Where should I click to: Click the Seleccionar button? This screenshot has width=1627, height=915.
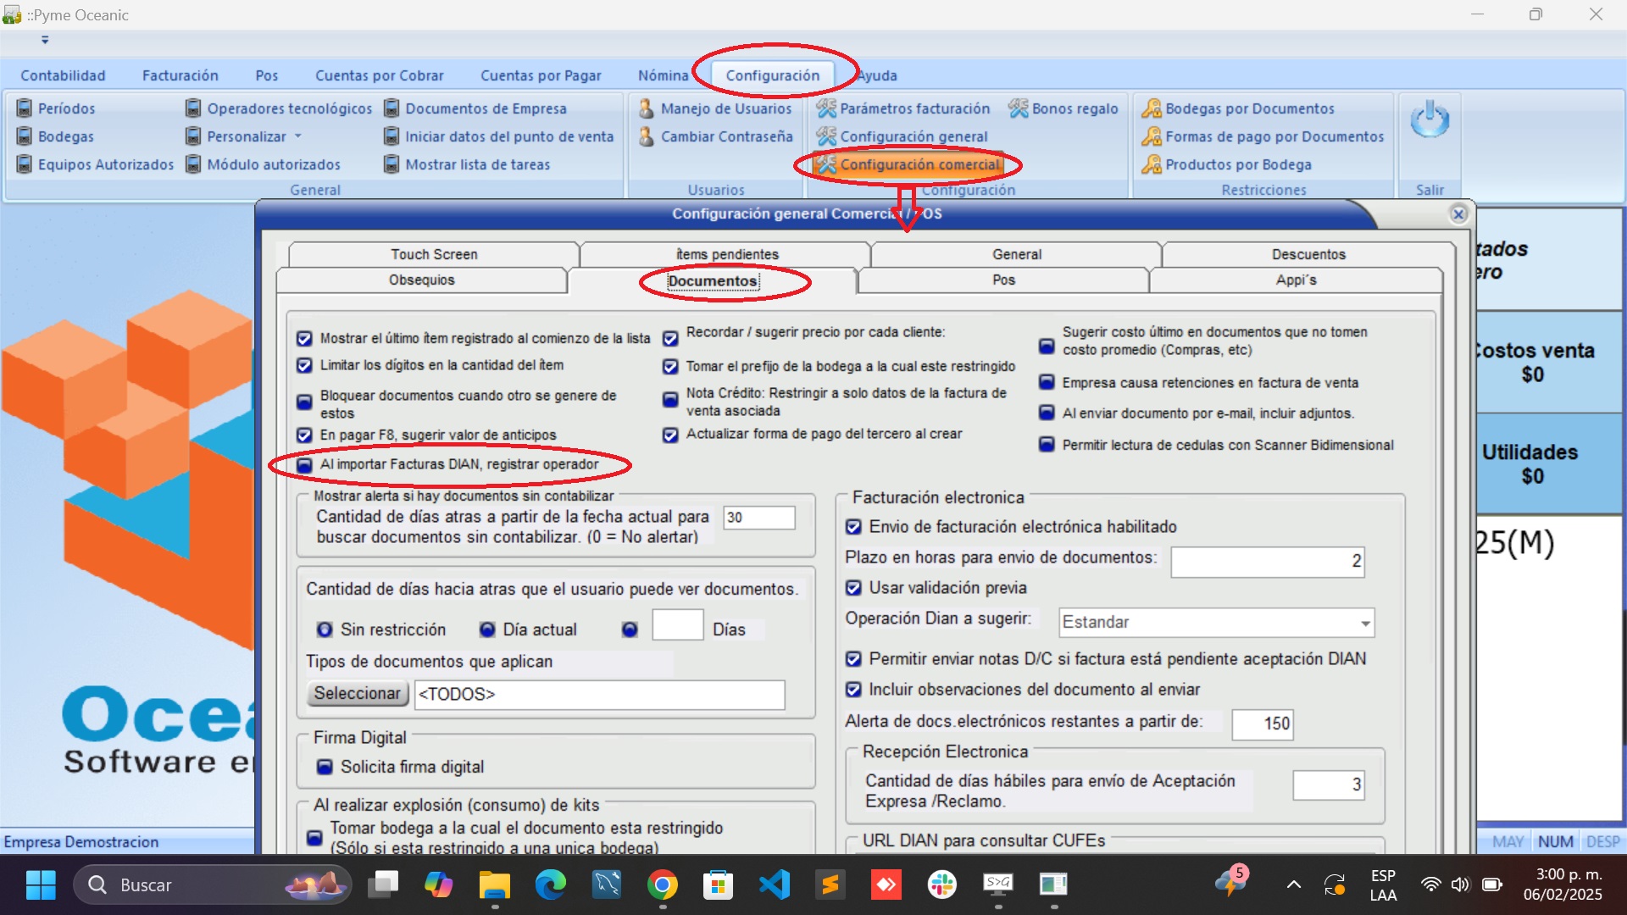[x=357, y=694]
